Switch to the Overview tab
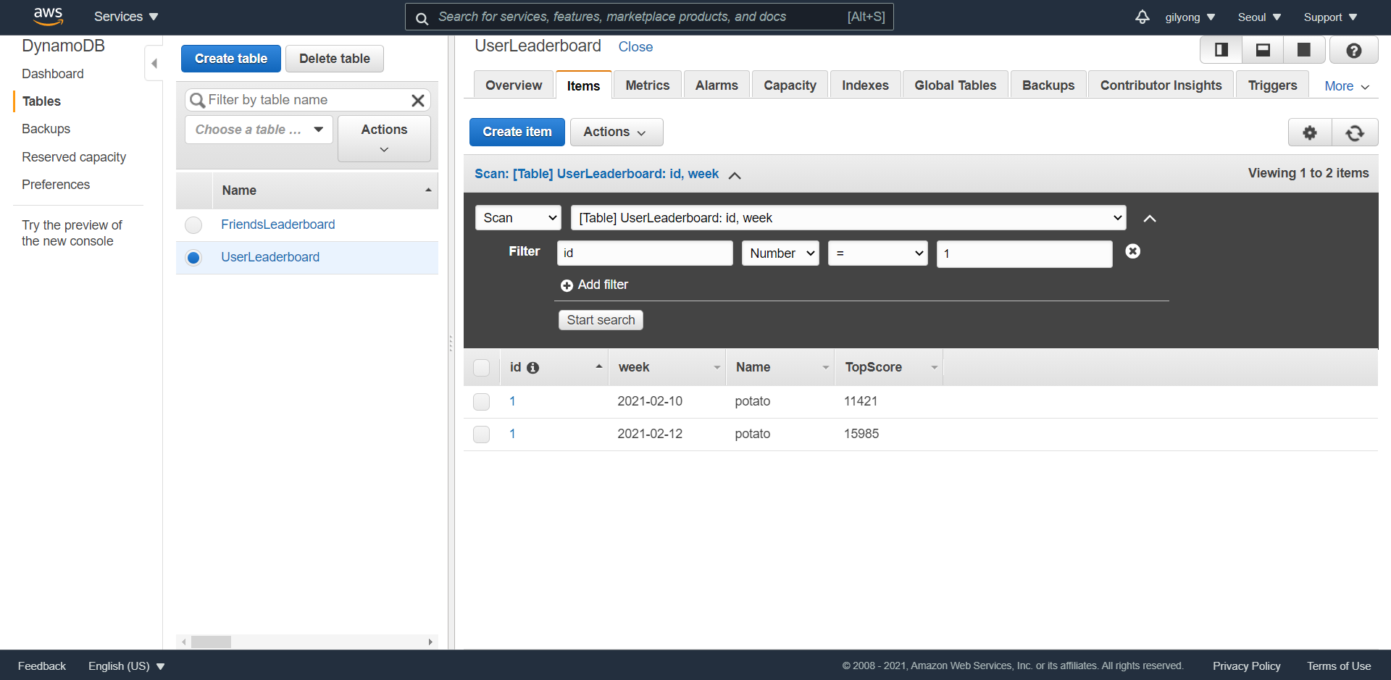Viewport: 1391px width, 680px height. pyautogui.click(x=514, y=85)
